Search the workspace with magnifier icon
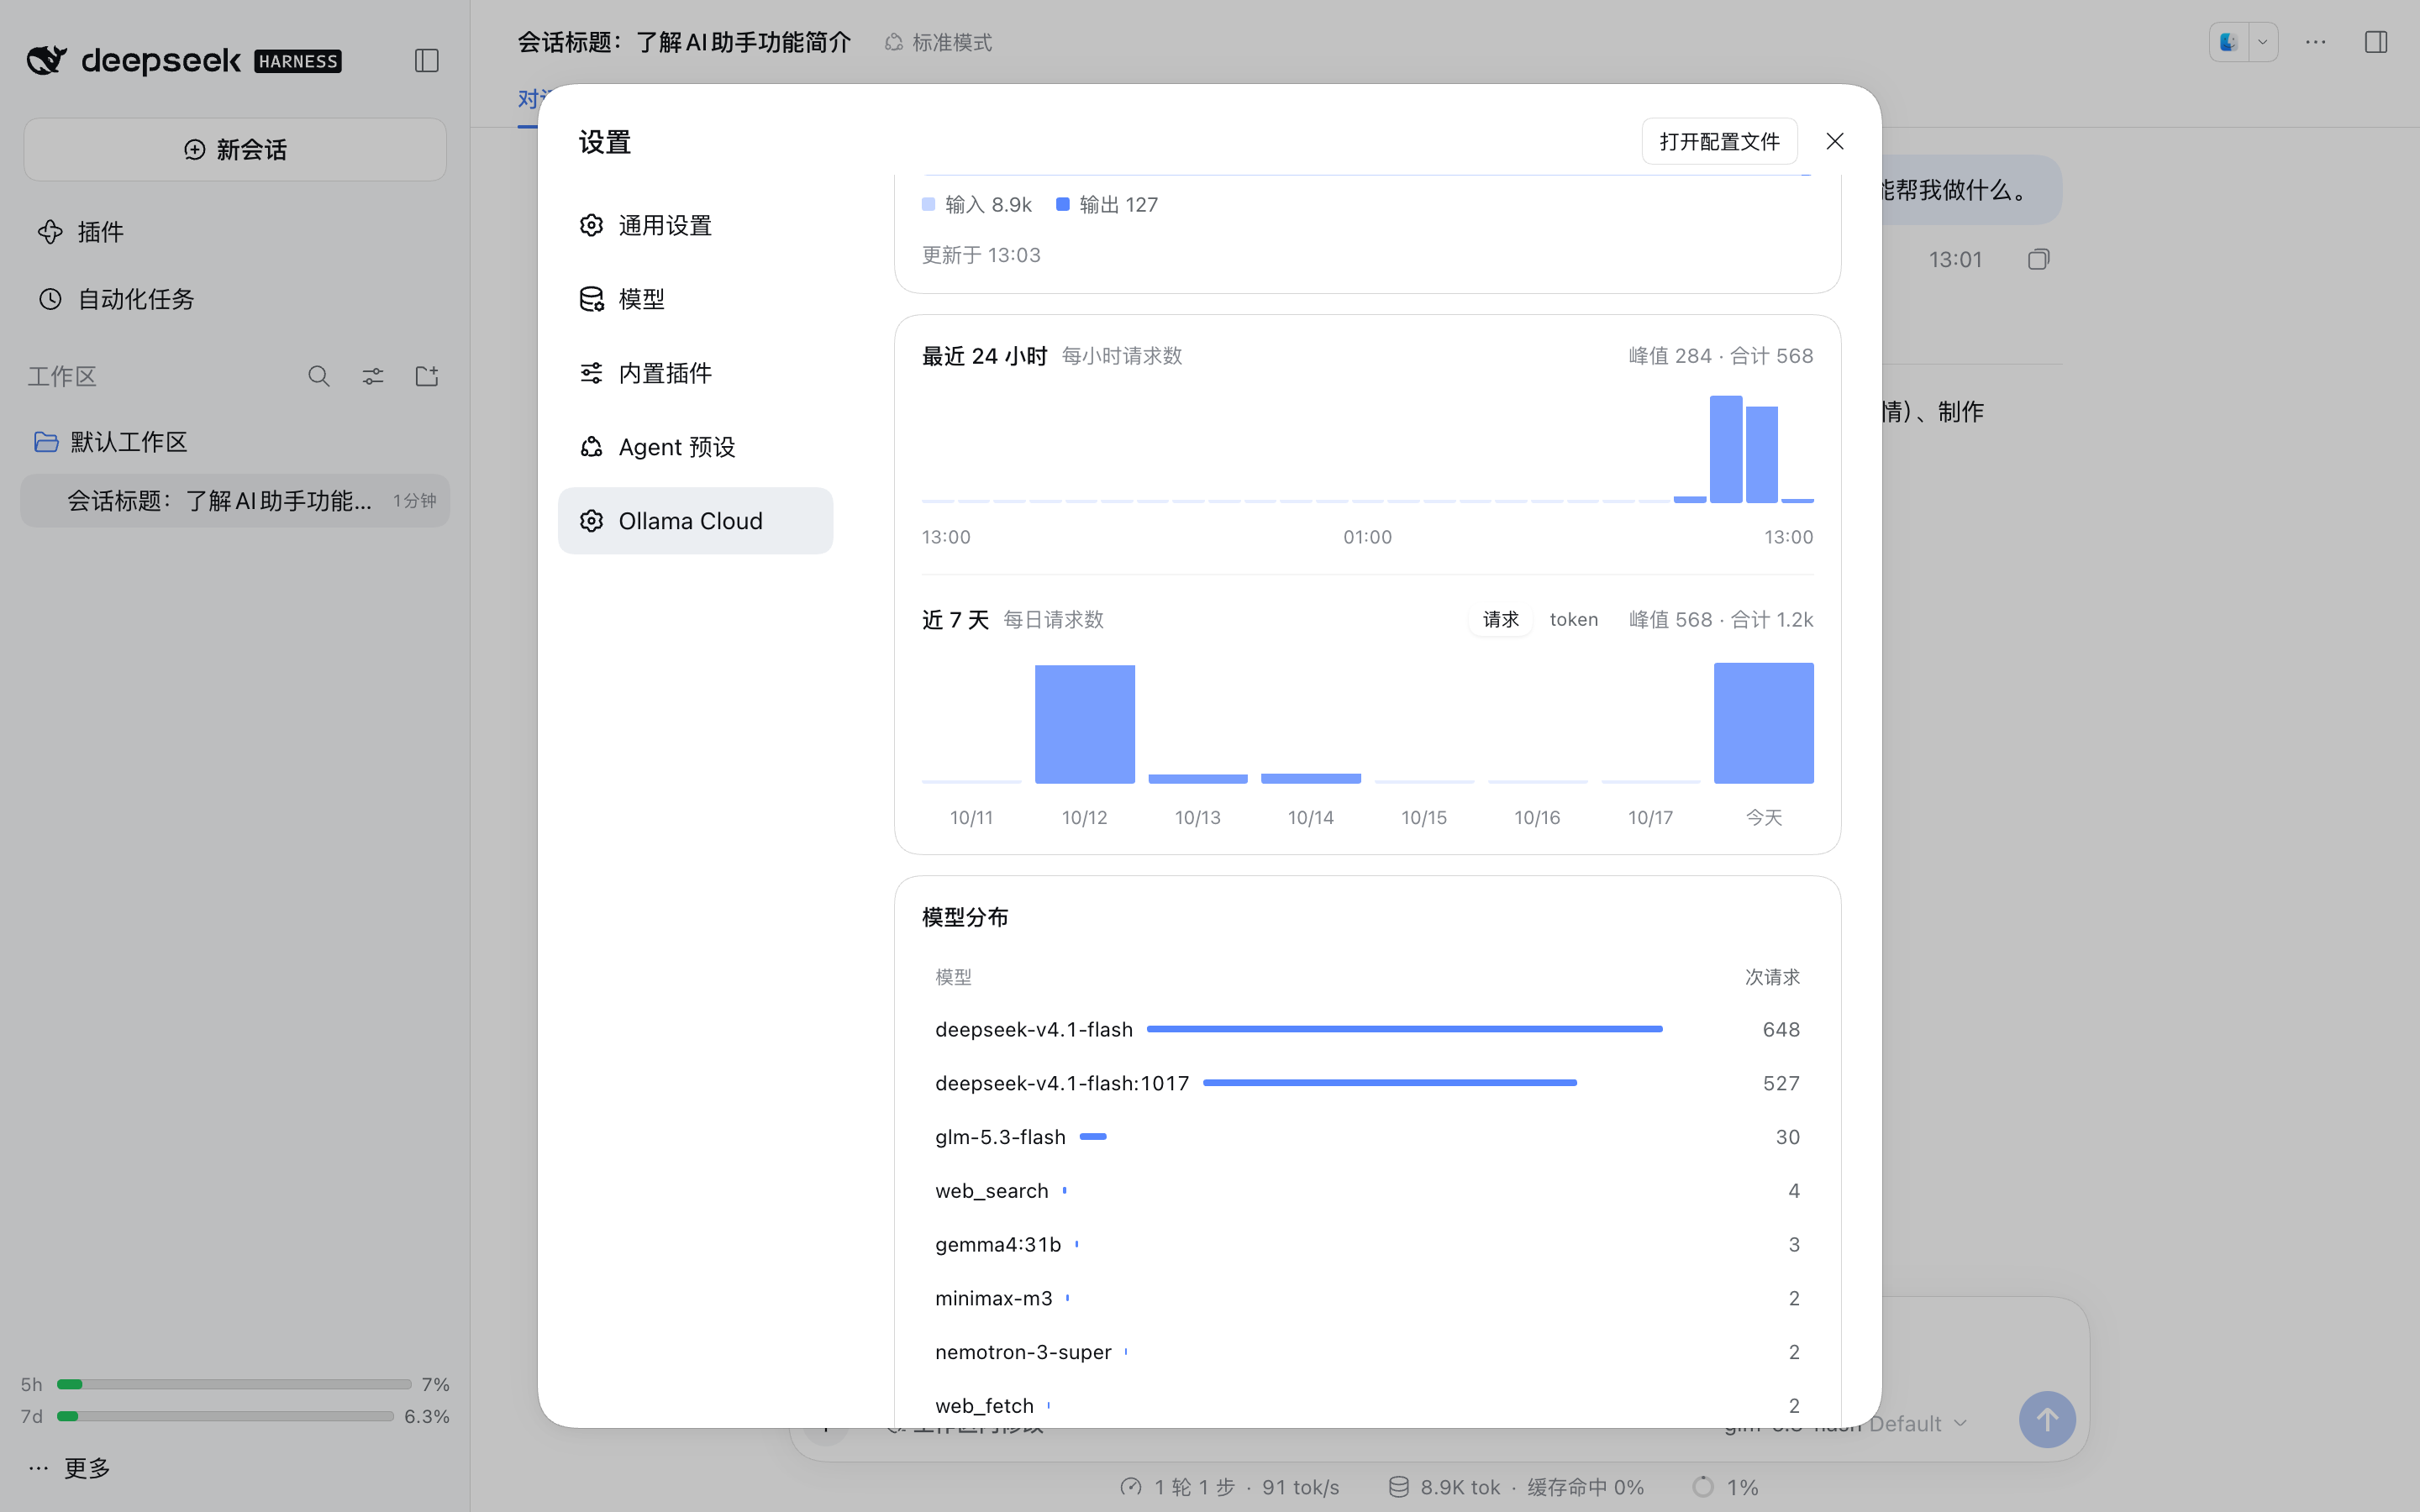Image resolution: width=2420 pixels, height=1512 pixels. pos(318,376)
